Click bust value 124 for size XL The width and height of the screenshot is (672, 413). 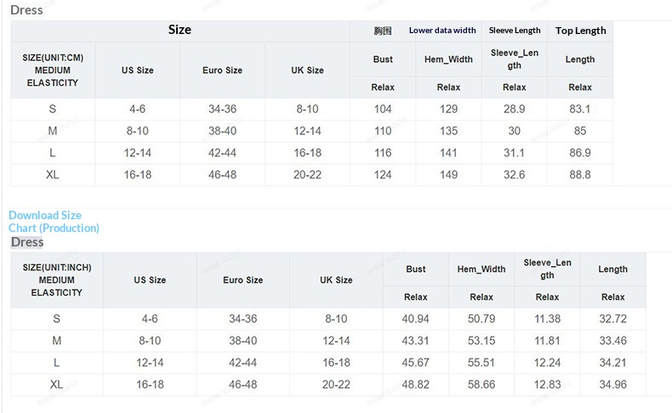tap(383, 175)
